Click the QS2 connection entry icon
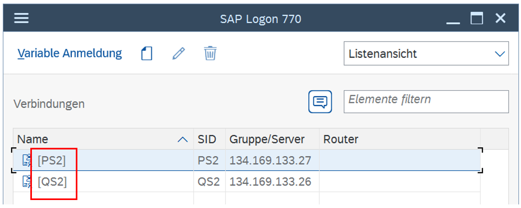The height and width of the screenshot is (208, 521). click(27, 182)
